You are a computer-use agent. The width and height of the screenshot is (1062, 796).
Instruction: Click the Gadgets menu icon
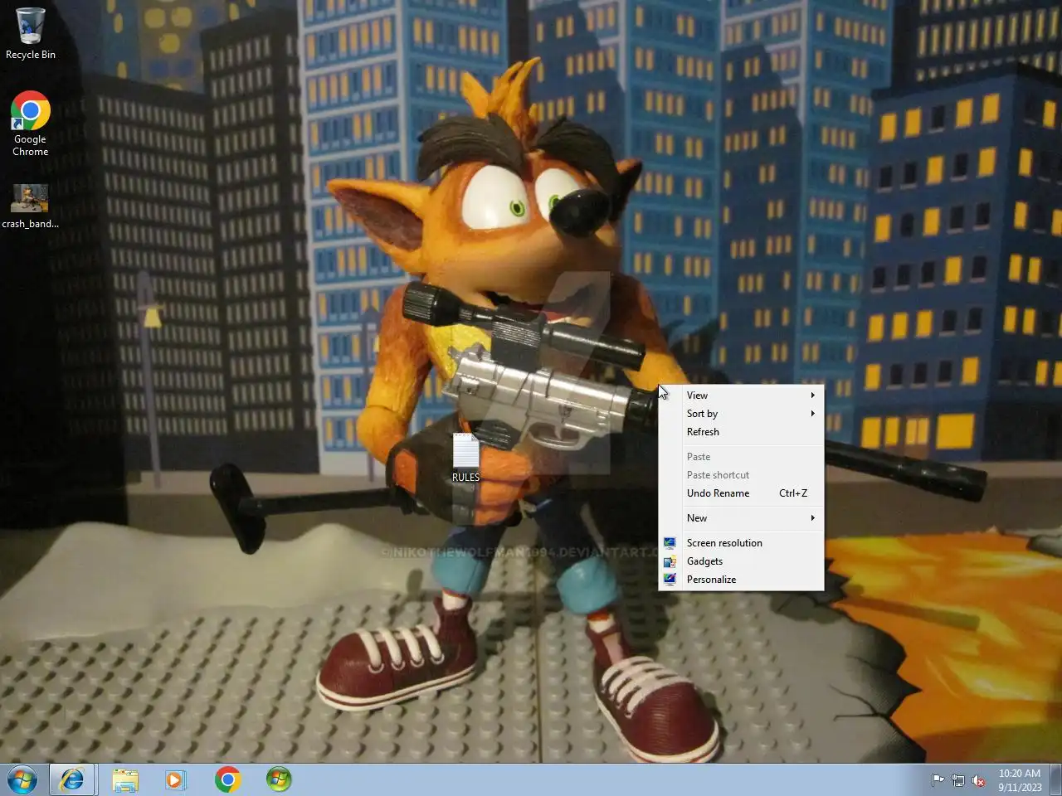pos(670,561)
